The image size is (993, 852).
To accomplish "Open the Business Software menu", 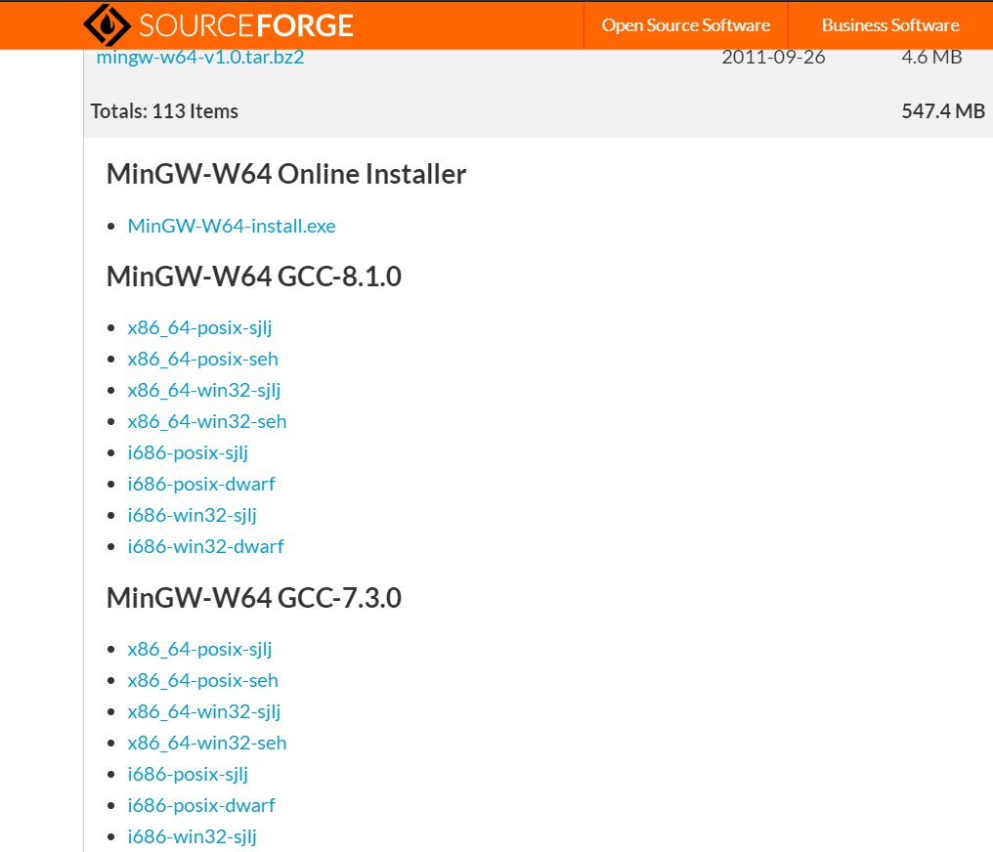I will coord(890,25).
